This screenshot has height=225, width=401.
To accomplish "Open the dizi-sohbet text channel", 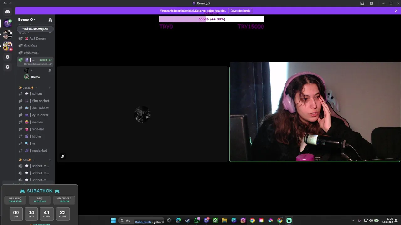I will coord(35,108).
